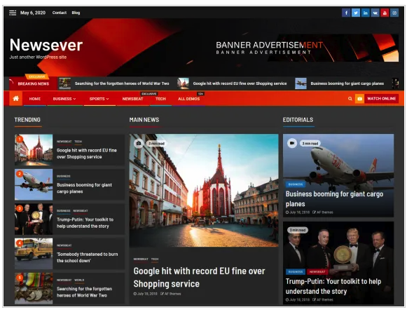
Task: Open the Tech menu item
Action: coord(160,99)
